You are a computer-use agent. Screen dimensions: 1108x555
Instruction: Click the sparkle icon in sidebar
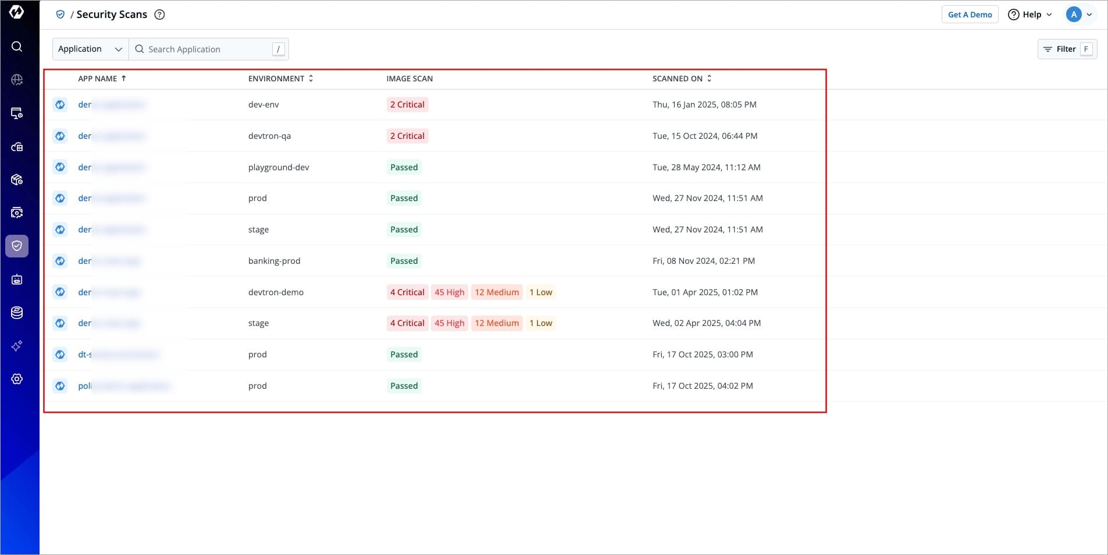click(x=17, y=346)
